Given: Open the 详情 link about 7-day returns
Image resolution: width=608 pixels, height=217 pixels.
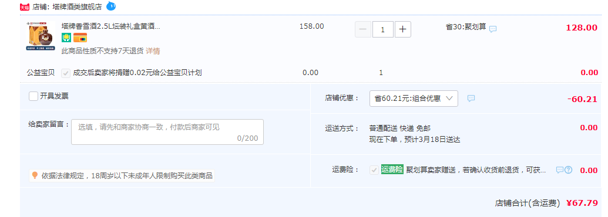Looking at the screenshot, I should point(153,51).
